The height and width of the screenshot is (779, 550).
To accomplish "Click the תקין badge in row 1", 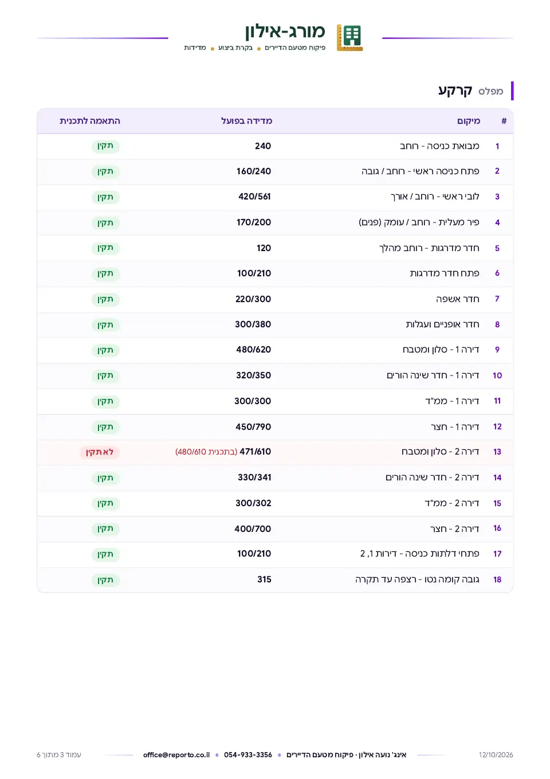I will pyautogui.click(x=105, y=146).
